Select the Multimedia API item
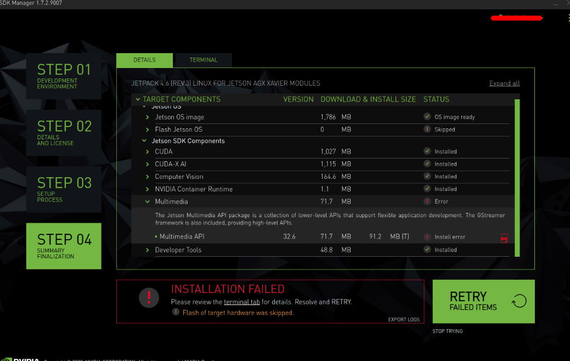The height and width of the screenshot is (361, 570). pyautogui.click(x=182, y=236)
